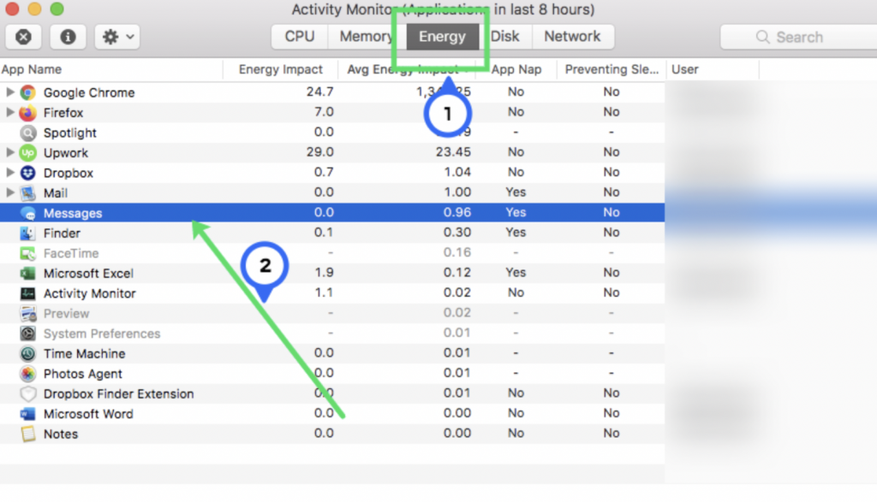
Task: Click the Spotlight magnifier icon
Action: pos(27,133)
